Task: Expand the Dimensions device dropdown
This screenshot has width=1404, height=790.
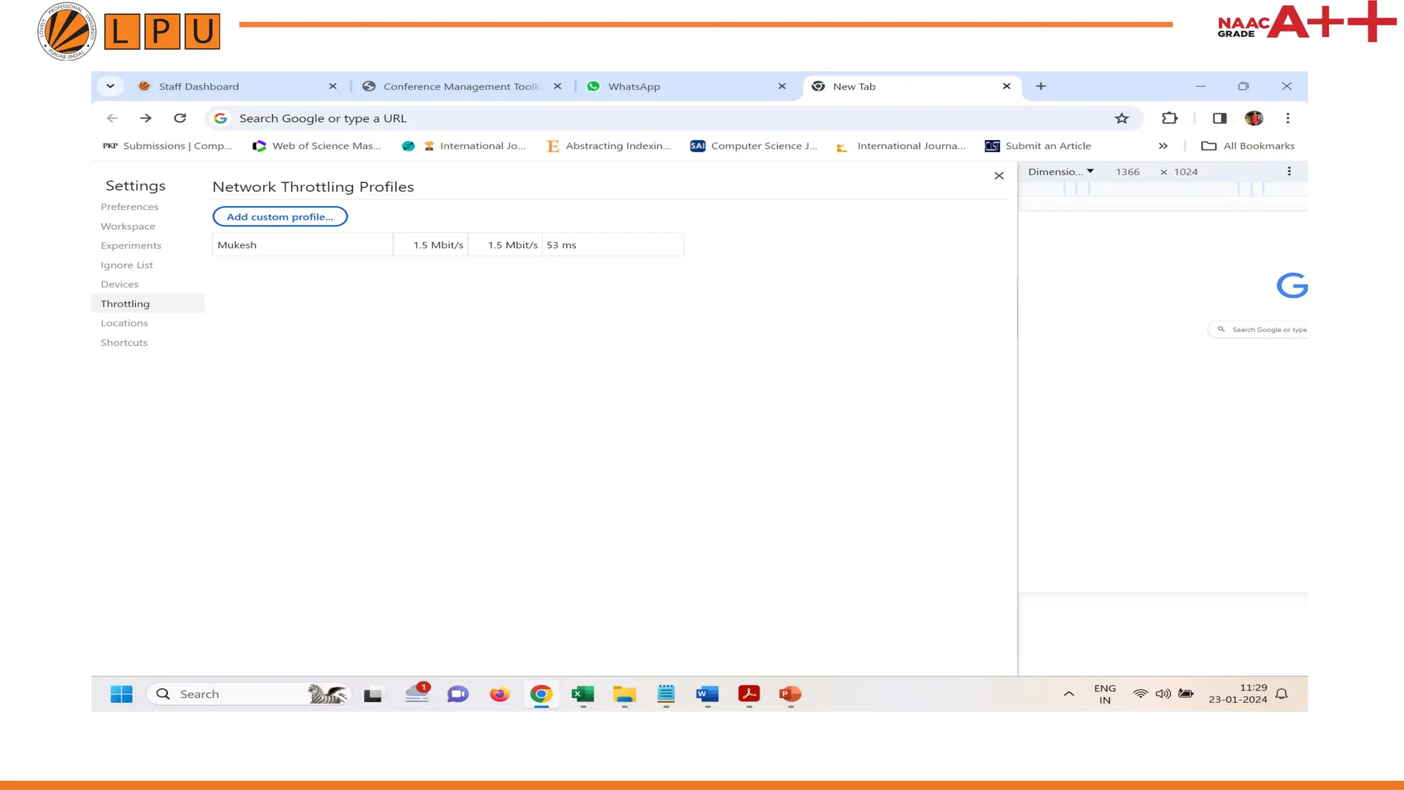Action: coord(1060,171)
